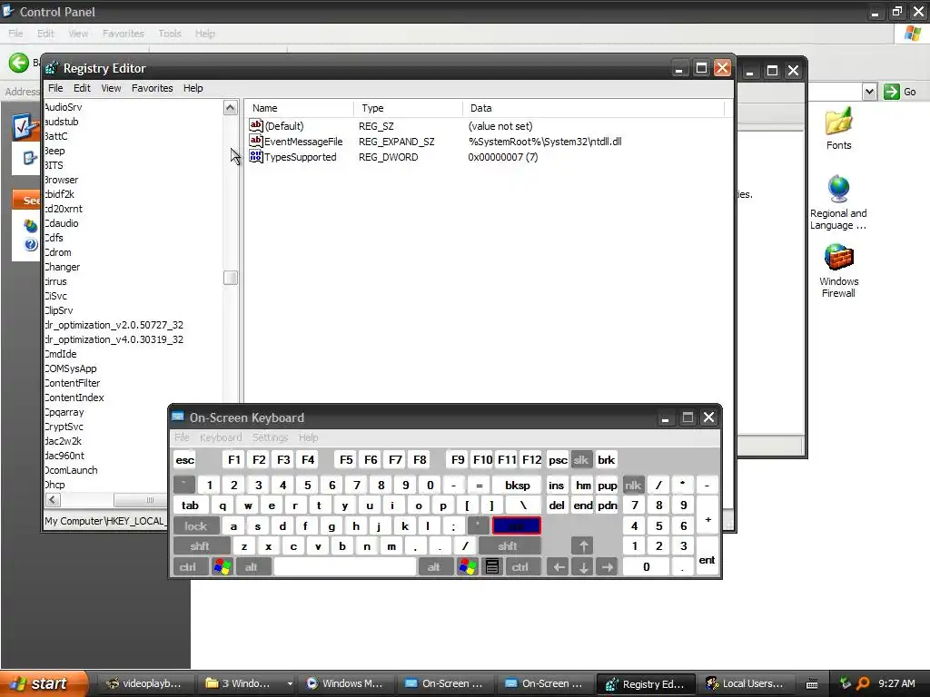
Task: Open On-Screen Keyboard Keyboard menu
Action: click(x=221, y=437)
